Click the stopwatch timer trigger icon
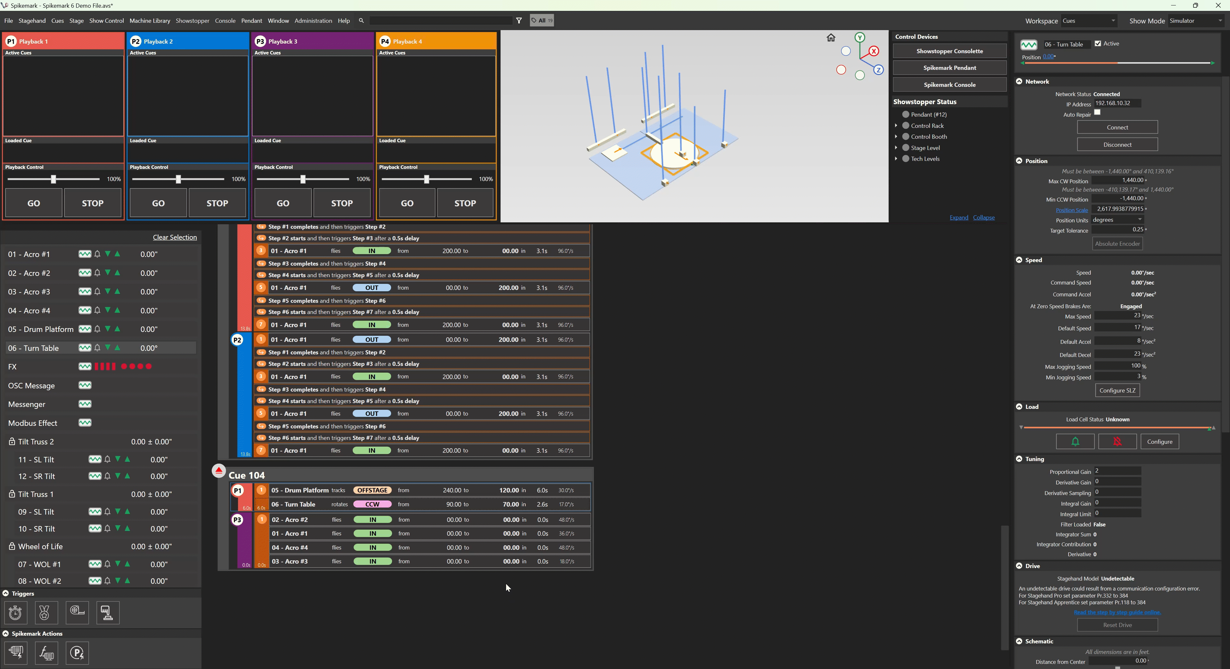This screenshot has height=669, width=1230. click(15, 613)
